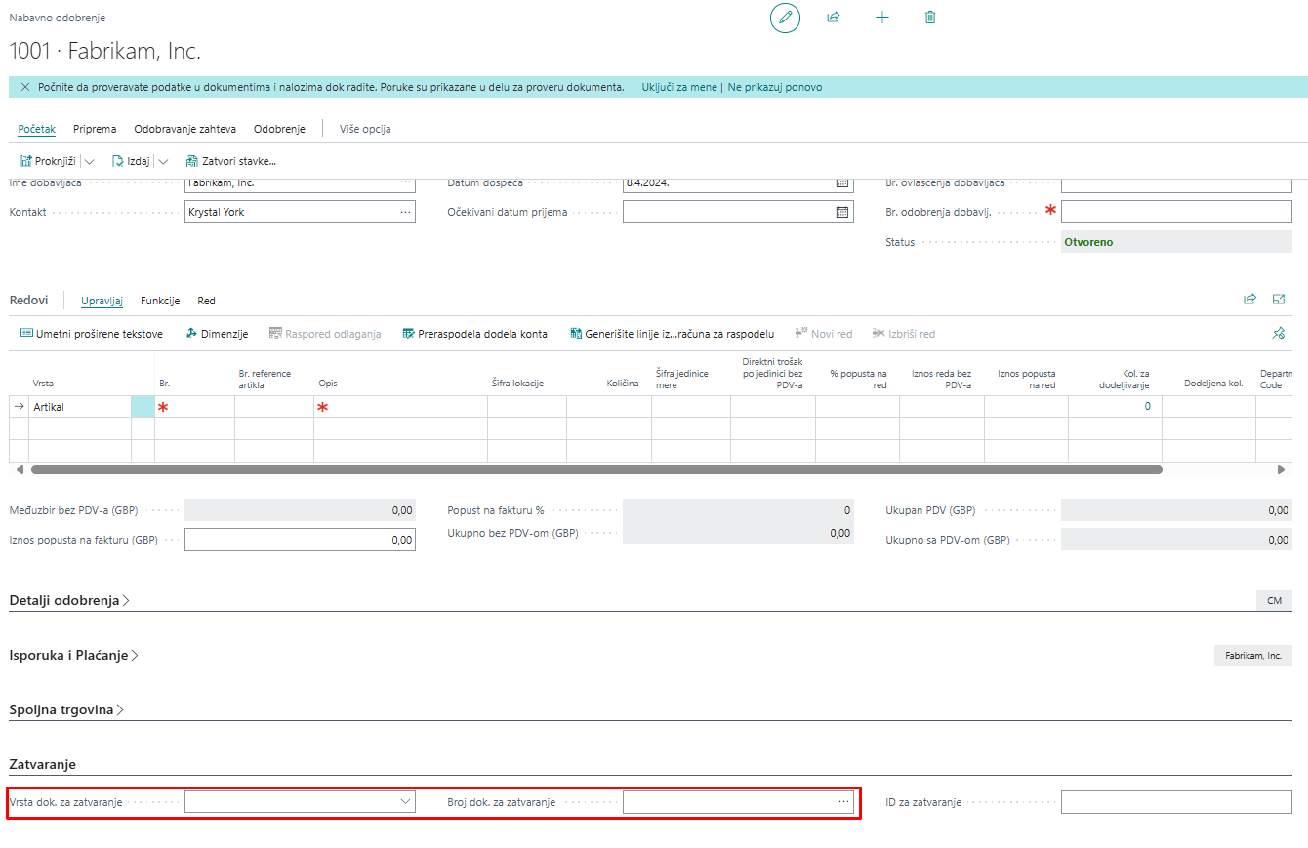Viewport: 1308px width, 848px height.
Task: Click the Uključi za mene link
Action: [678, 87]
